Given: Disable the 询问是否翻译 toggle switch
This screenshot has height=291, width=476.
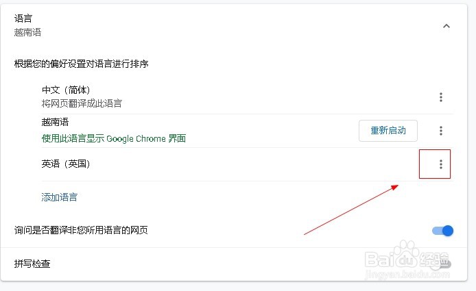Looking at the screenshot, I should [443, 231].
